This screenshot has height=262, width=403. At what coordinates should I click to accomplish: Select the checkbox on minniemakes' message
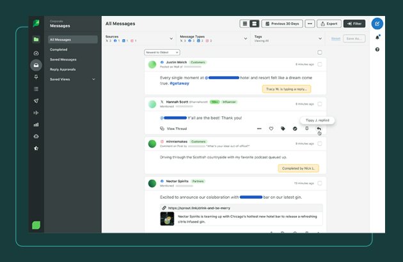(x=320, y=142)
